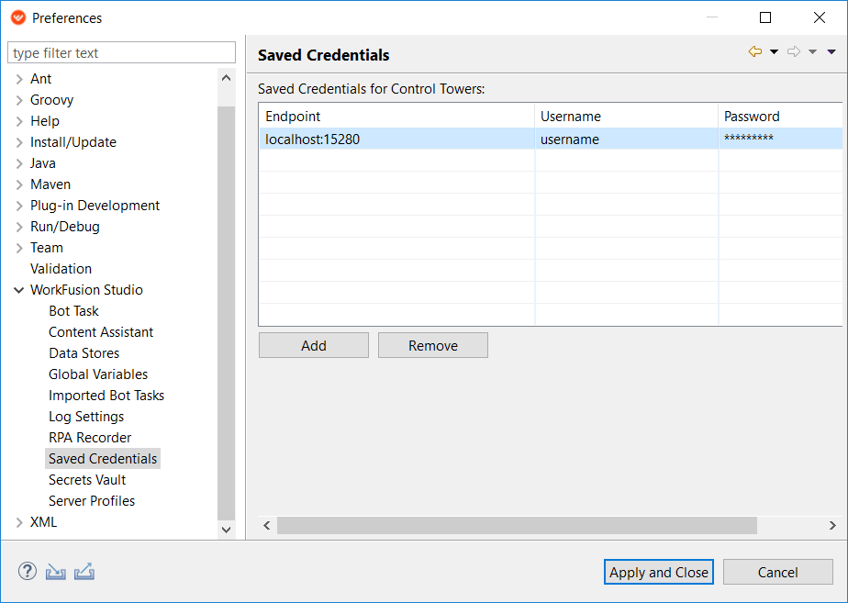
Task: Expand the Java tree node
Action: [19, 163]
